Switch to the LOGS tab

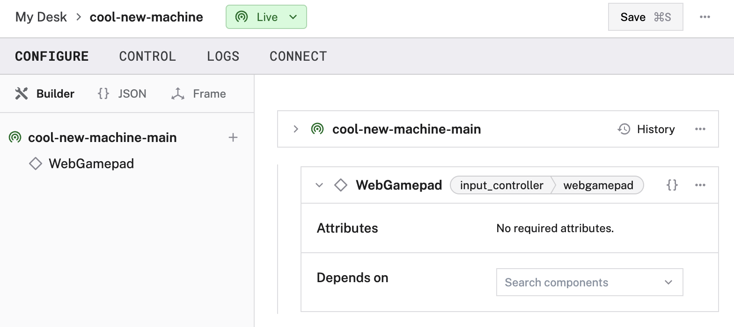(x=223, y=57)
